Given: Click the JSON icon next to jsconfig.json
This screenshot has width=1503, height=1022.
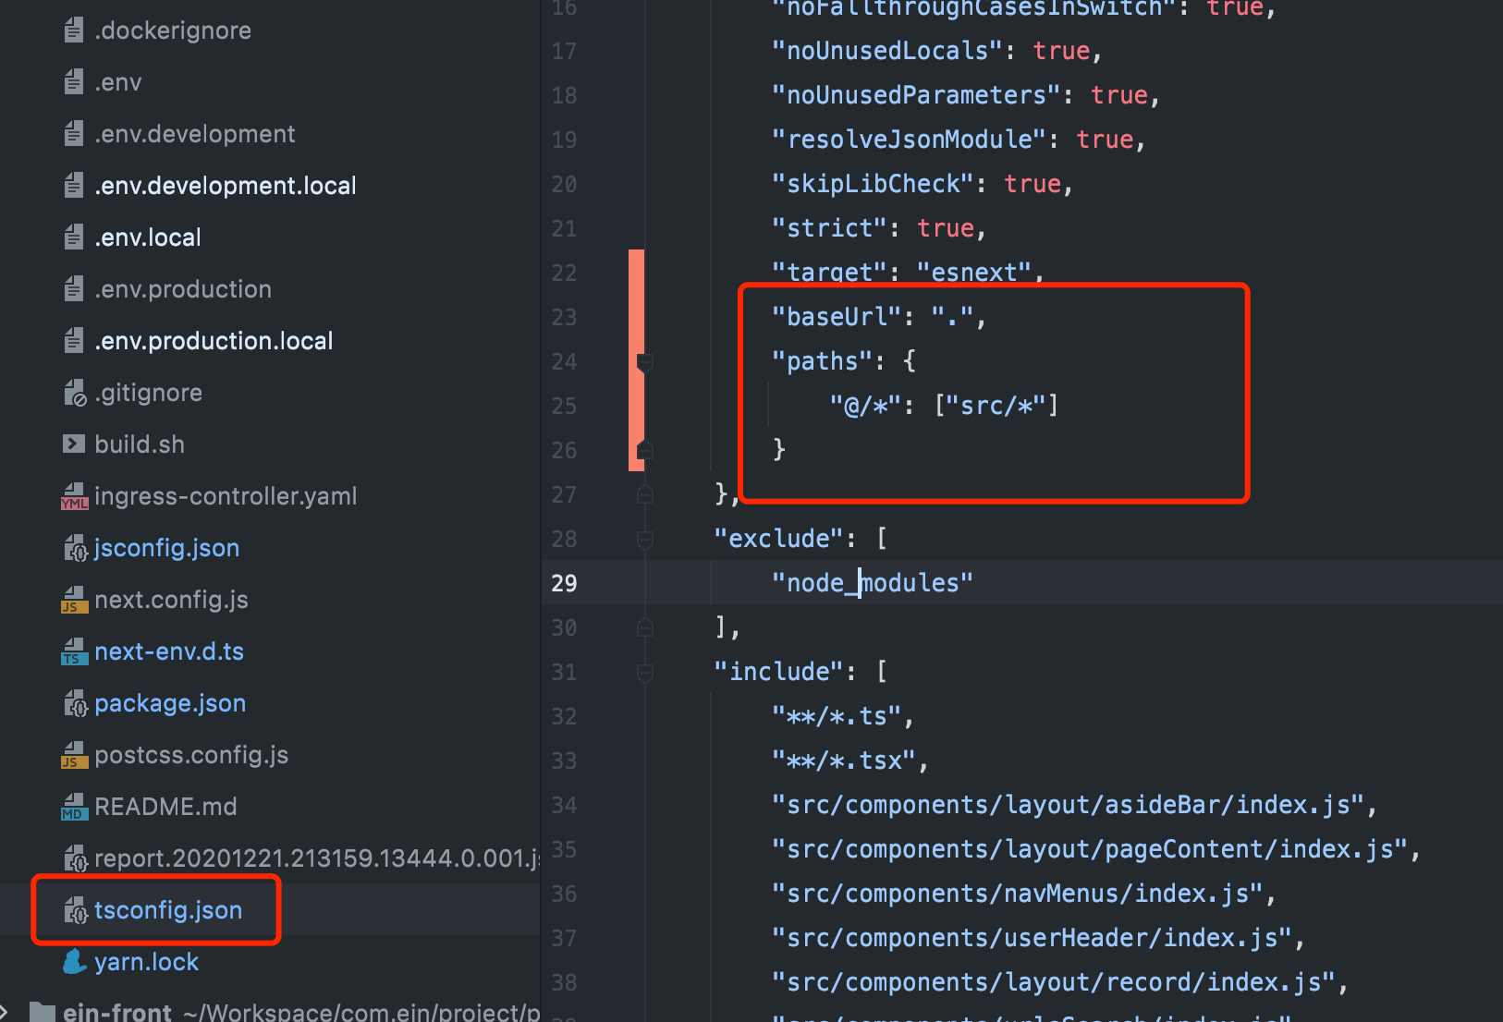Looking at the screenshot, I should 74,547.
